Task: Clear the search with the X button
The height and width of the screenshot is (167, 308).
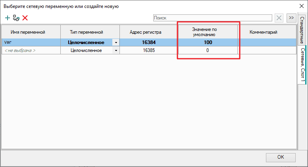Action: point(279,18)
